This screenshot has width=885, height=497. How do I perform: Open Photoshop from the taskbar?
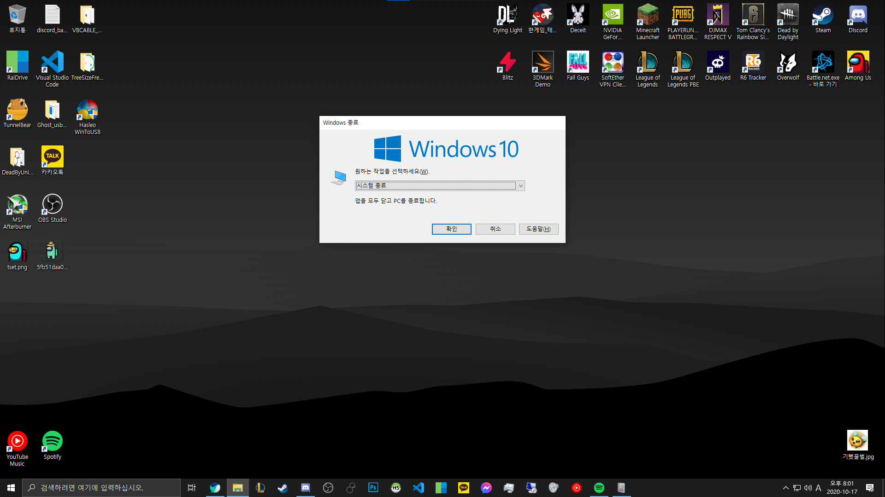(373, 488)
